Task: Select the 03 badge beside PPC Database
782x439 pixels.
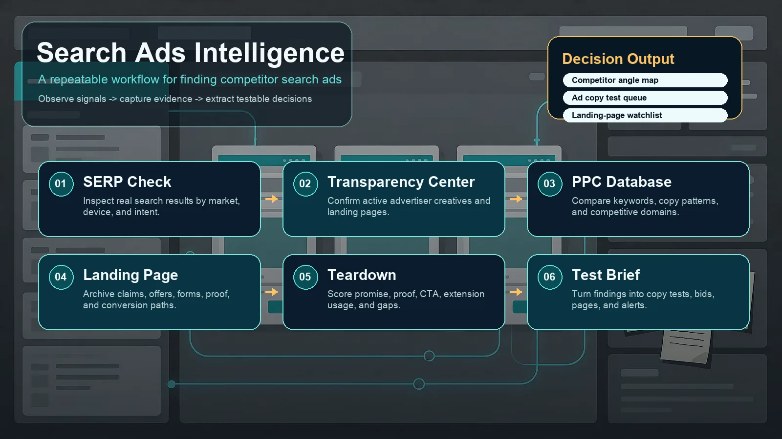Action: pyautogui.click(x=549, y=184)
